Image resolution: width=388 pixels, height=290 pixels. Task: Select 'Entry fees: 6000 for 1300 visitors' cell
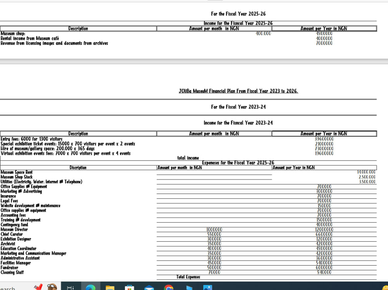click(31, 139)
